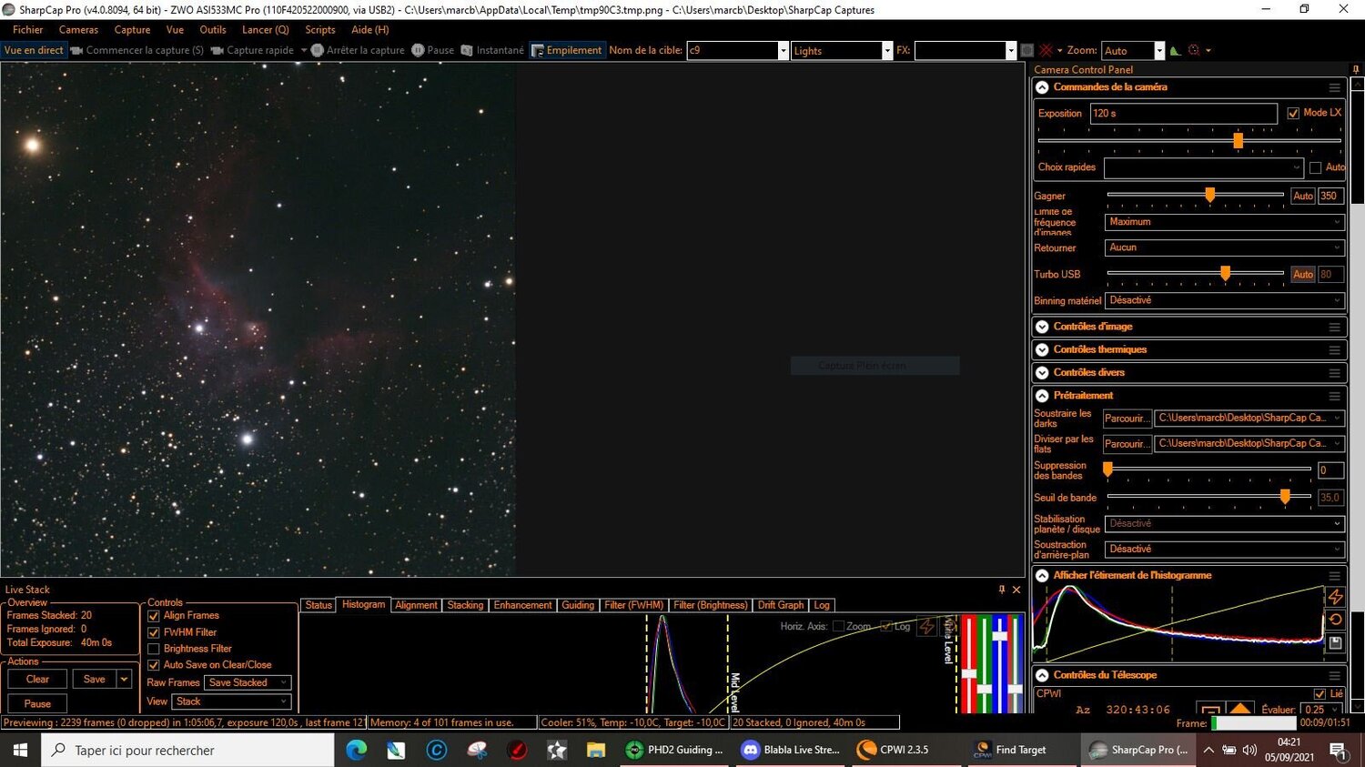Open the Cameras menu

coord(78,30)
